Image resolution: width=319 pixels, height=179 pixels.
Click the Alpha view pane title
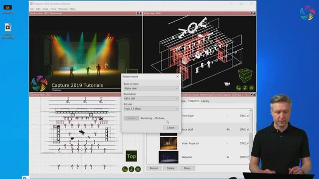(46, 13)
